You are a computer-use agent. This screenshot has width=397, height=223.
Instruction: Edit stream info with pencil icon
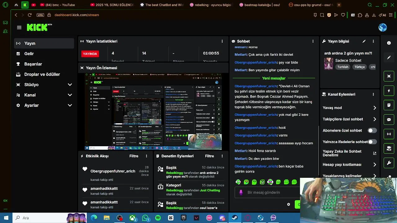coord(364,41)
